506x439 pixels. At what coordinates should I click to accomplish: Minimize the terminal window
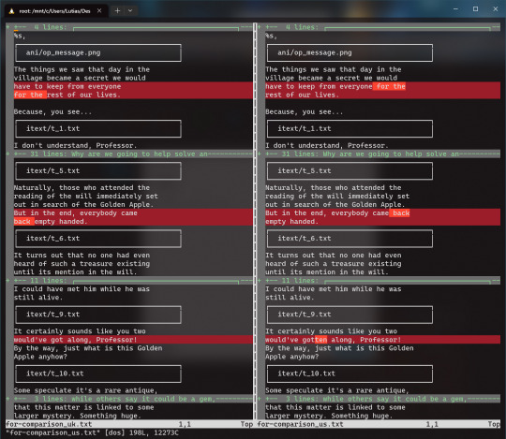(x=455, y=9)
